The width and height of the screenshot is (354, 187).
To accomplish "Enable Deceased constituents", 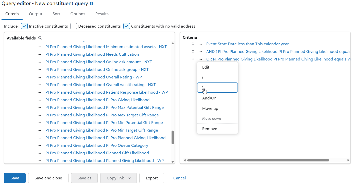I will click(74, 26).
